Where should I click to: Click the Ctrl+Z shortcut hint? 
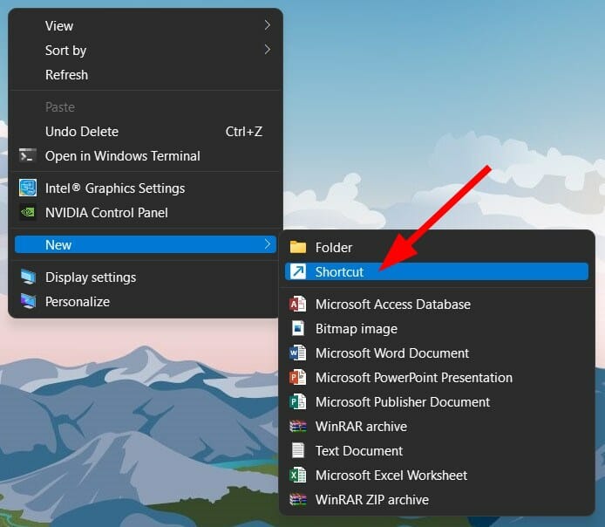click(244, 131)
